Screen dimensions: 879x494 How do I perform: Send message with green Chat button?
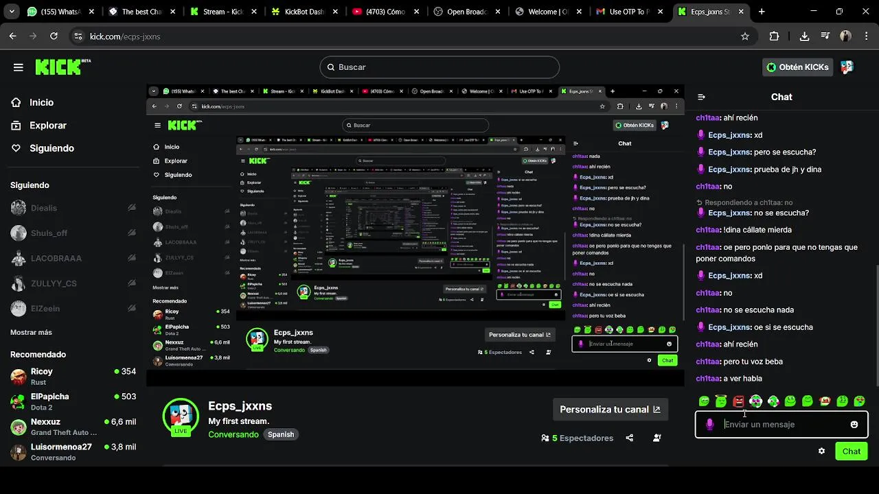(x=852, y=451)
